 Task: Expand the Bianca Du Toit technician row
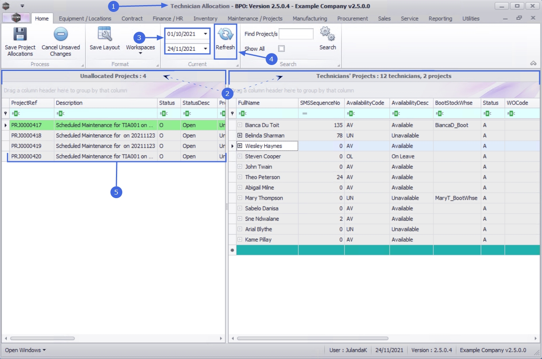tap(240, 125)
